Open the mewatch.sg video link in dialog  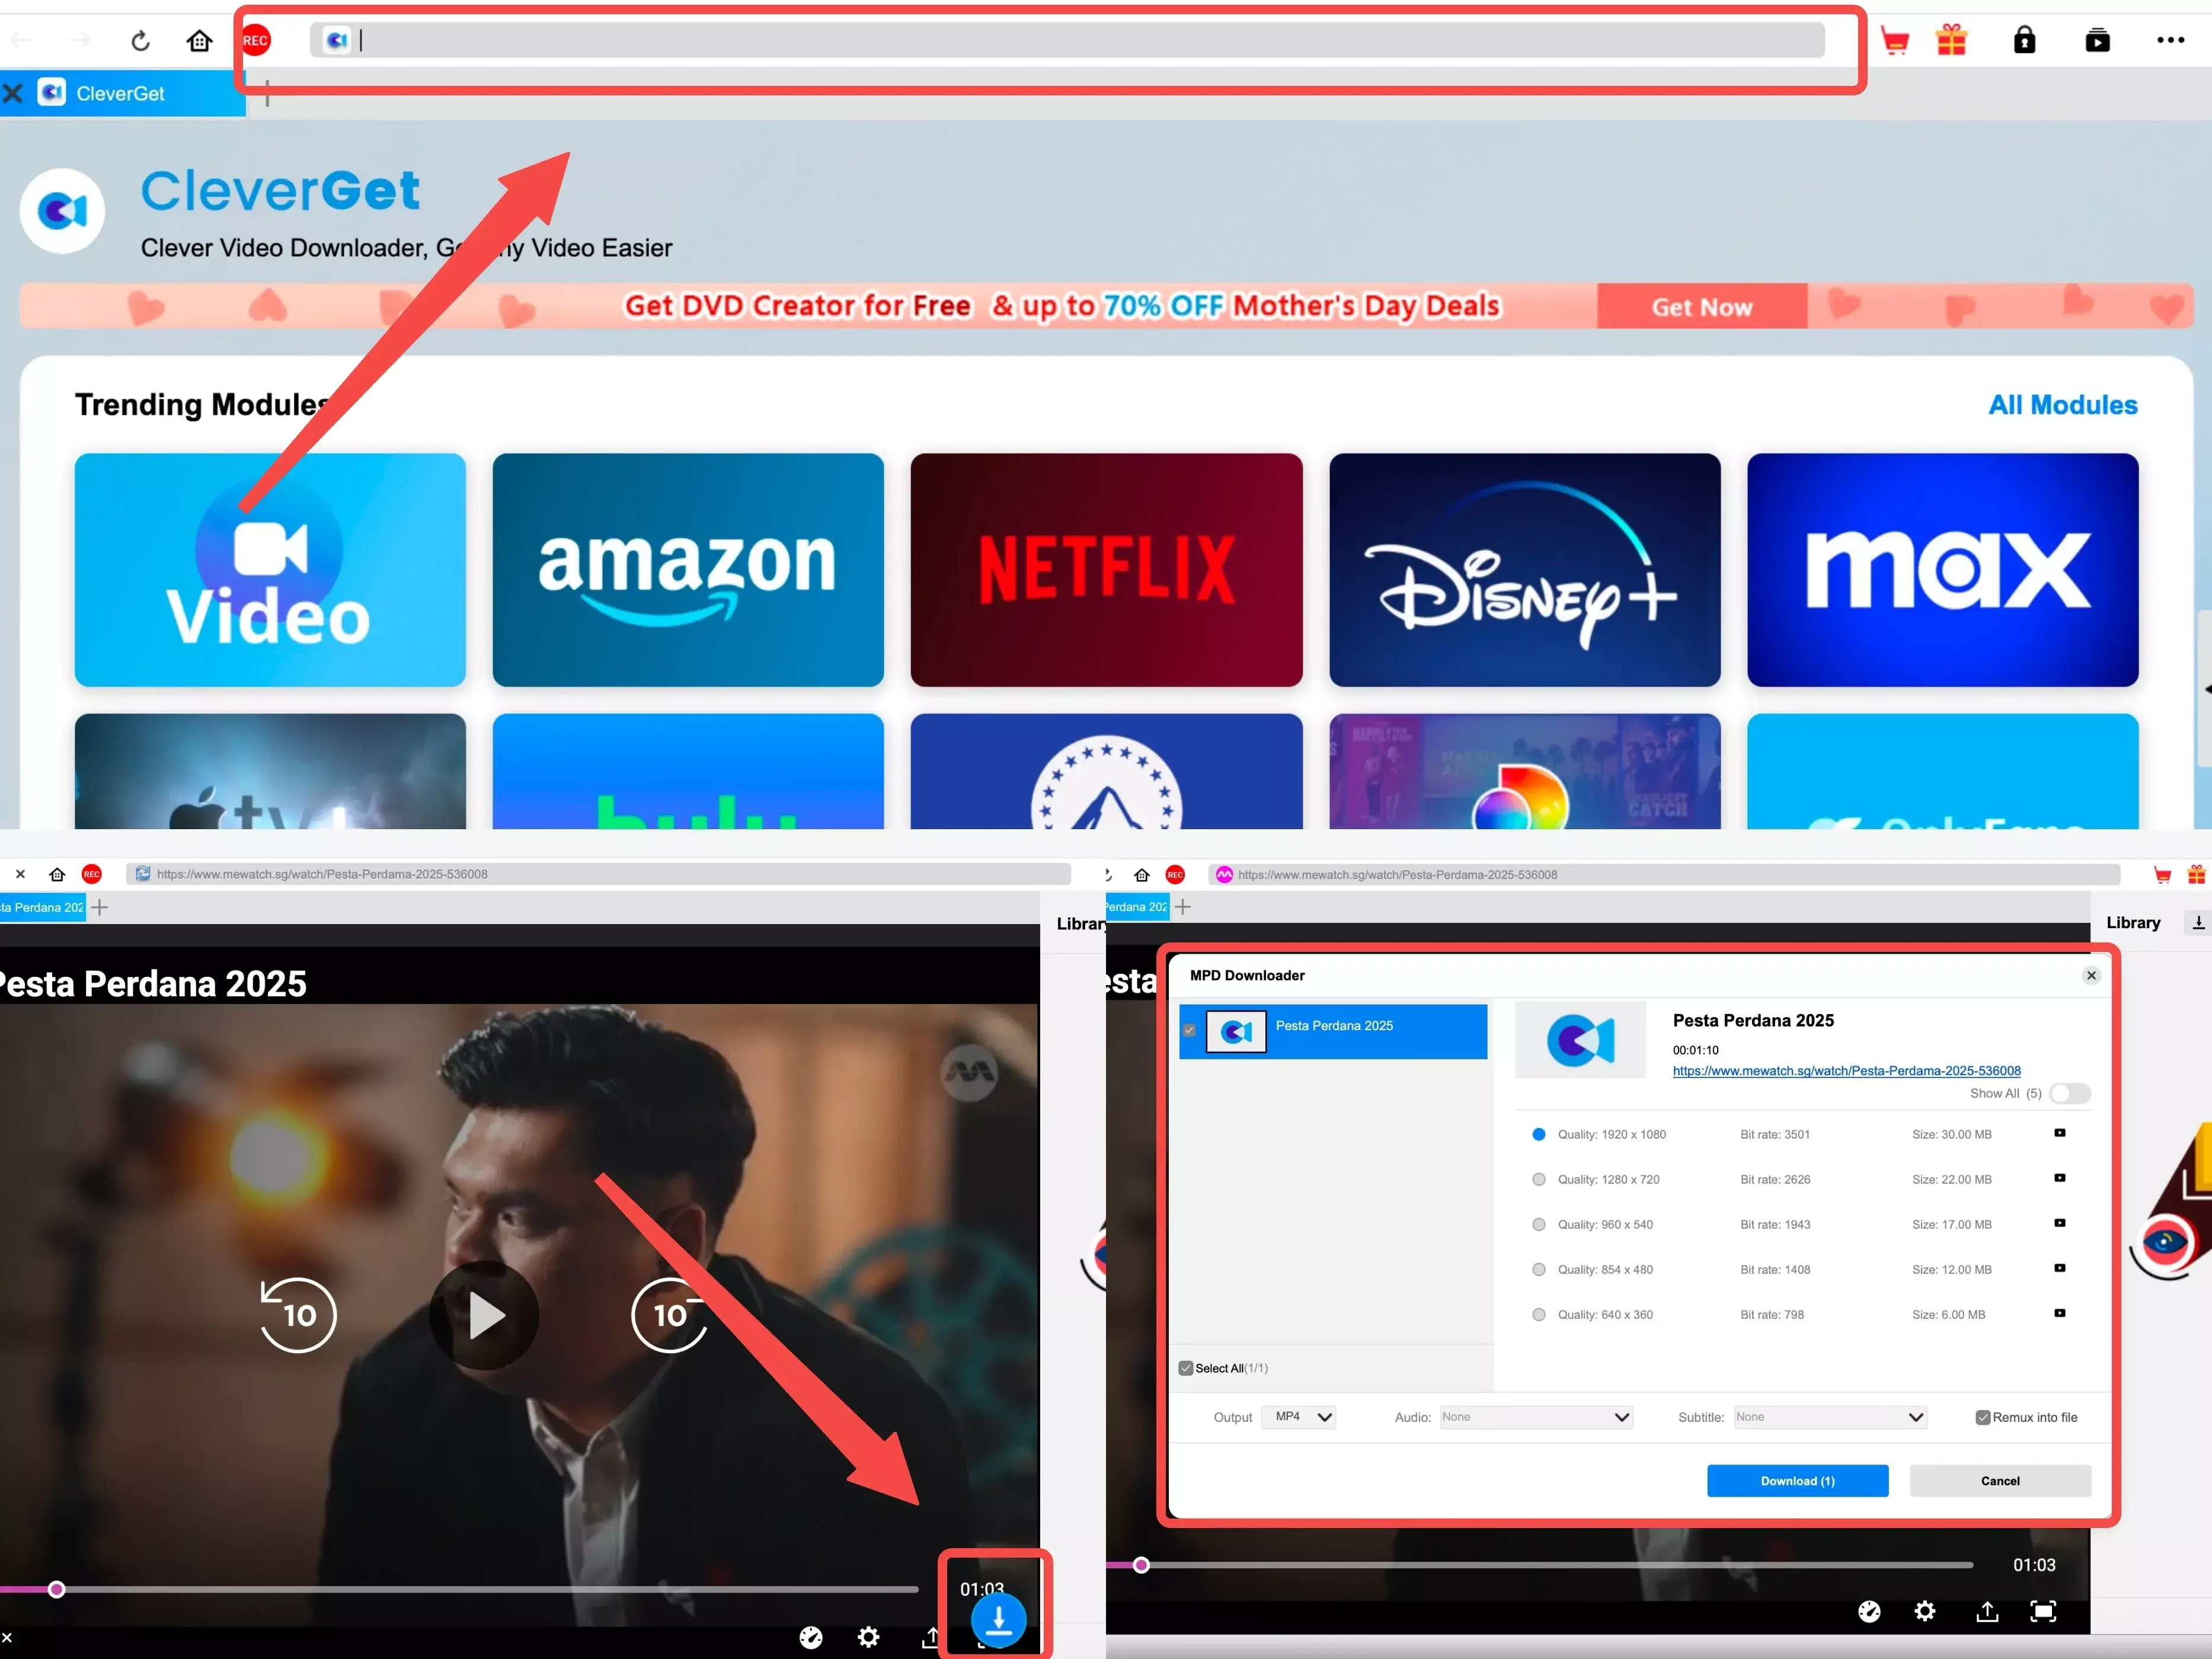[x=1846, y=1070]
